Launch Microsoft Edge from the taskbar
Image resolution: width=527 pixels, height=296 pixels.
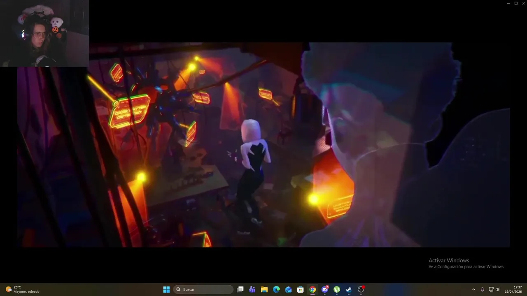coord(276,289)
